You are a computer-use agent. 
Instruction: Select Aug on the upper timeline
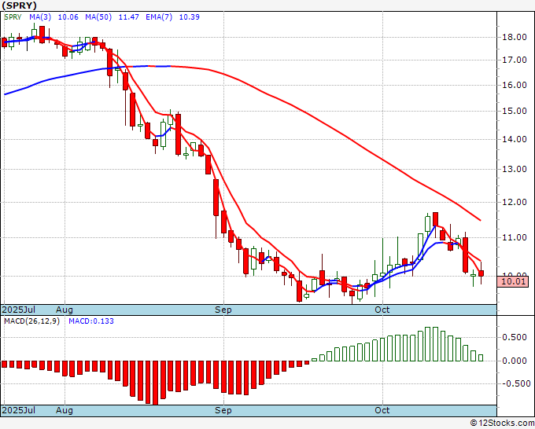[65, 310]
